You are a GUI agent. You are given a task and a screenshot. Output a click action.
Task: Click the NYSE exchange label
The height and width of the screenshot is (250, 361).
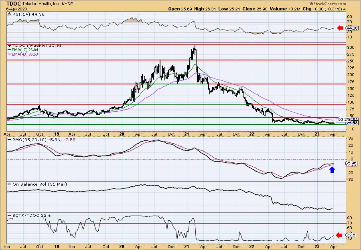(68, 4)
